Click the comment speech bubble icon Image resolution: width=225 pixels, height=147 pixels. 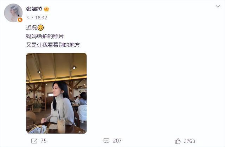[x=106, y=141]
